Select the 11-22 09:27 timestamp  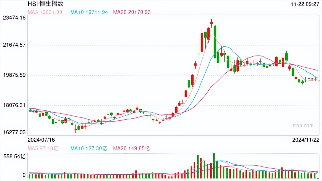point(305,4)
